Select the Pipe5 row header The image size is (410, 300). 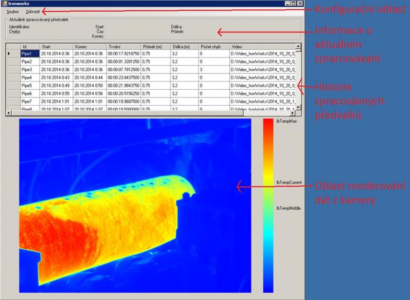click(x=12, y=86)
